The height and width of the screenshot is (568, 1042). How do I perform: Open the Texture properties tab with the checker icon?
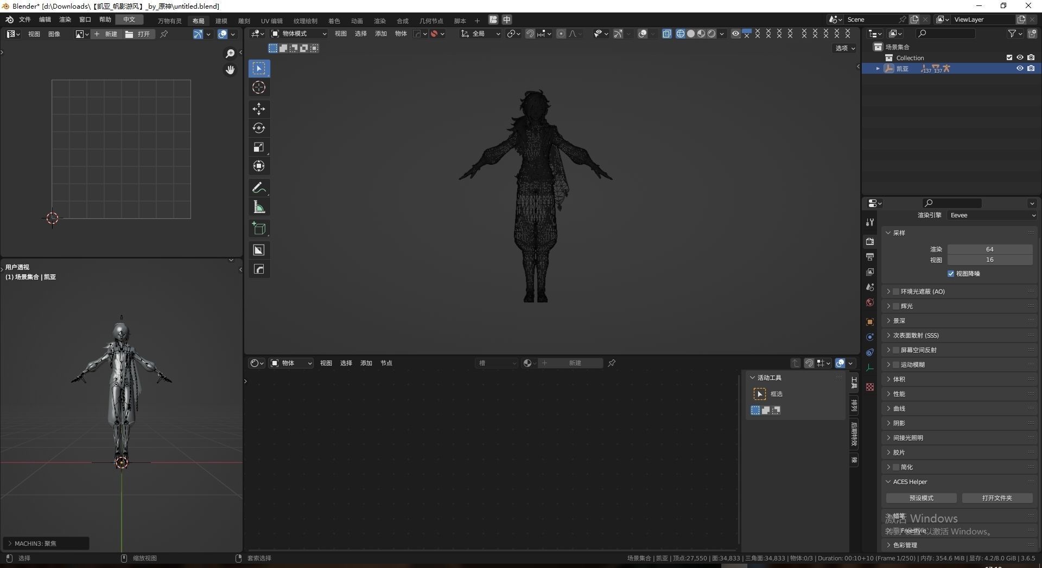pos(870,386)
